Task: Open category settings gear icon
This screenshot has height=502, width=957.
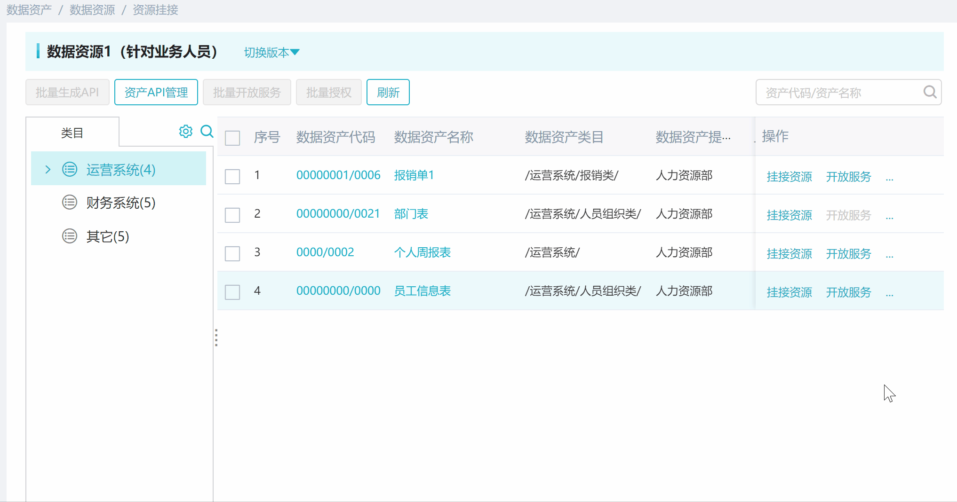Action: [x=186, y=131]
